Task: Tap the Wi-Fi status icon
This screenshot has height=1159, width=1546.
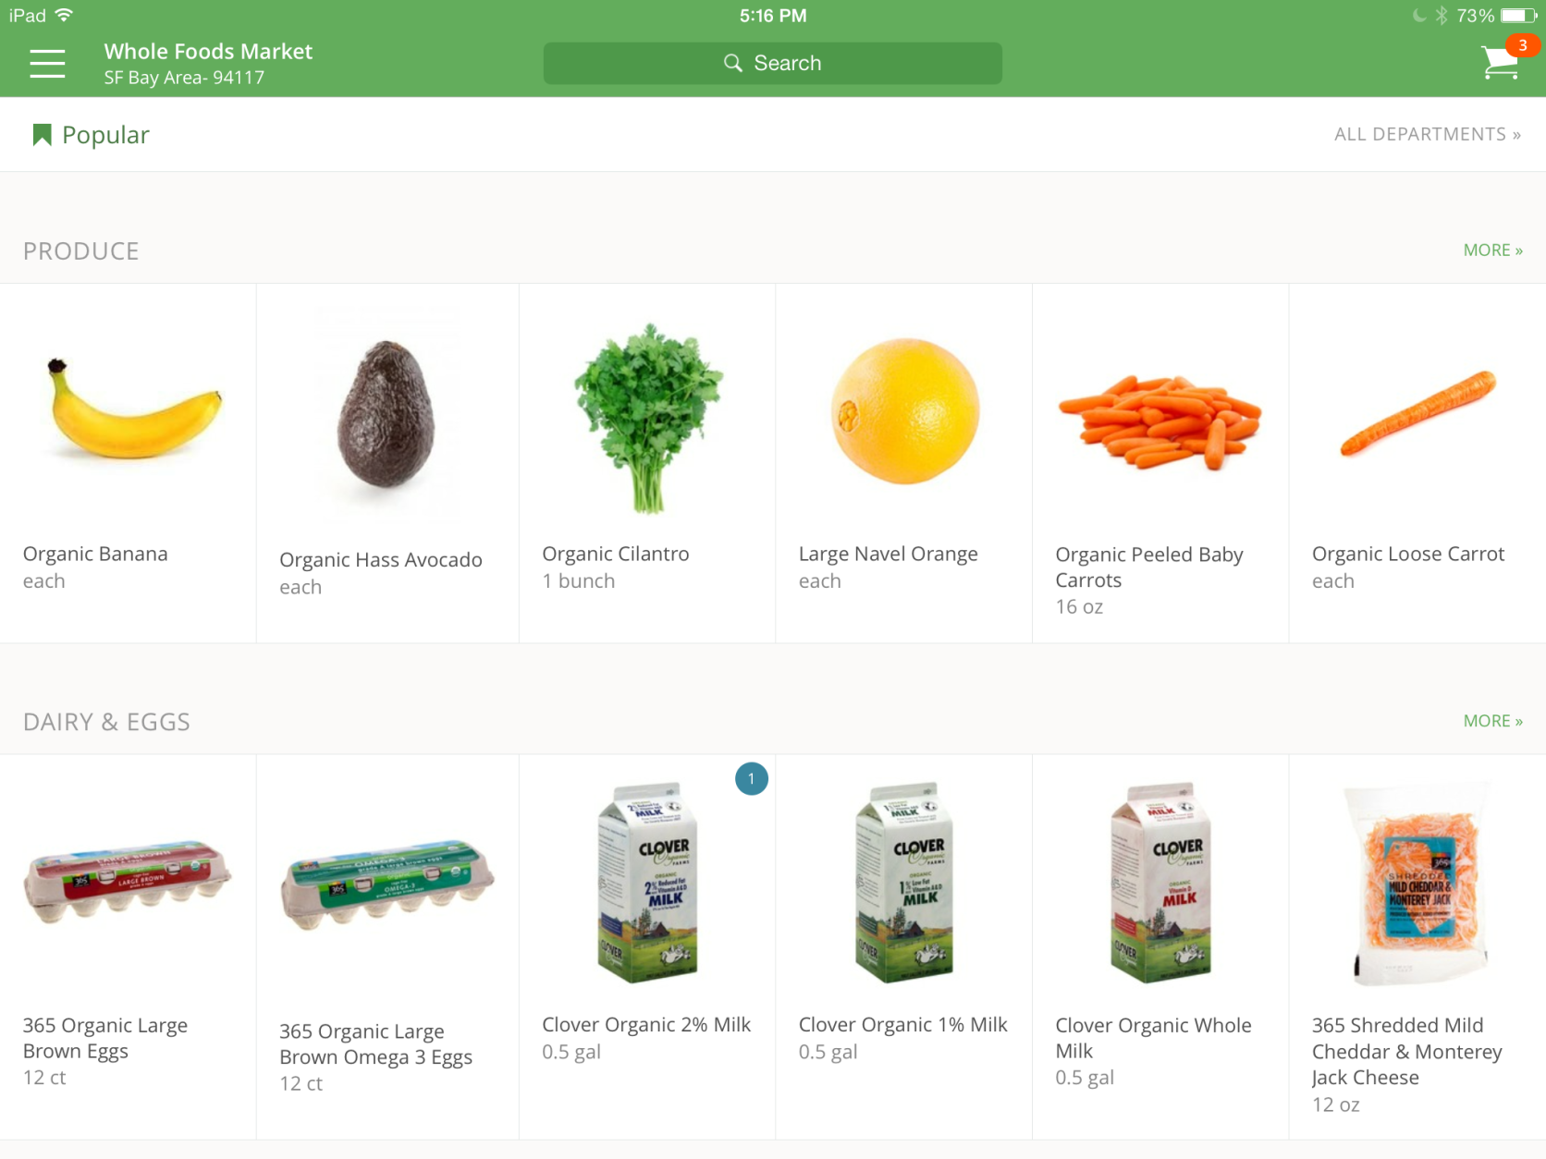Action: click(x=64, y=15)
